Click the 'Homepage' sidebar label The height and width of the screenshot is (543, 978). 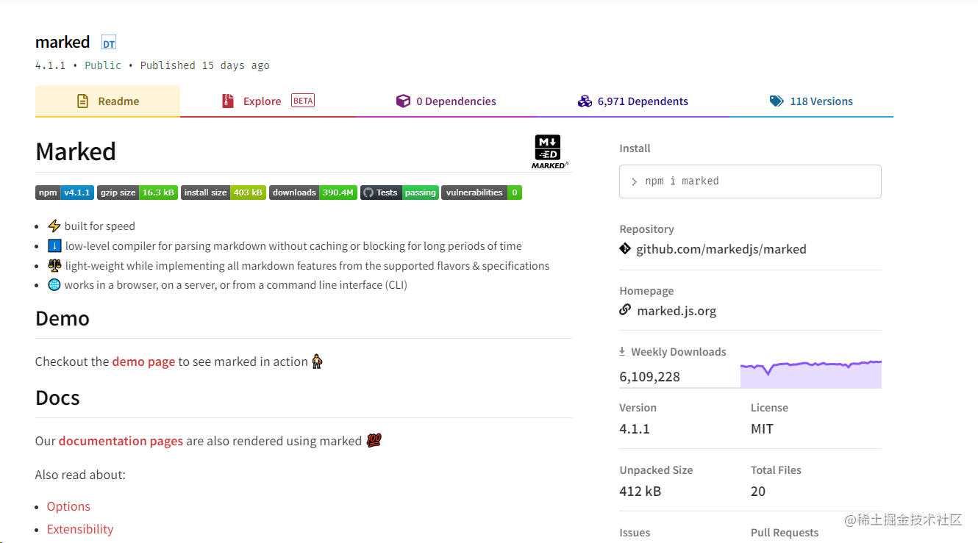coord(646,291)
